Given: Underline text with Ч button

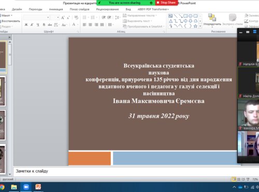Looking at the screenshot, I should pos(38,25).
